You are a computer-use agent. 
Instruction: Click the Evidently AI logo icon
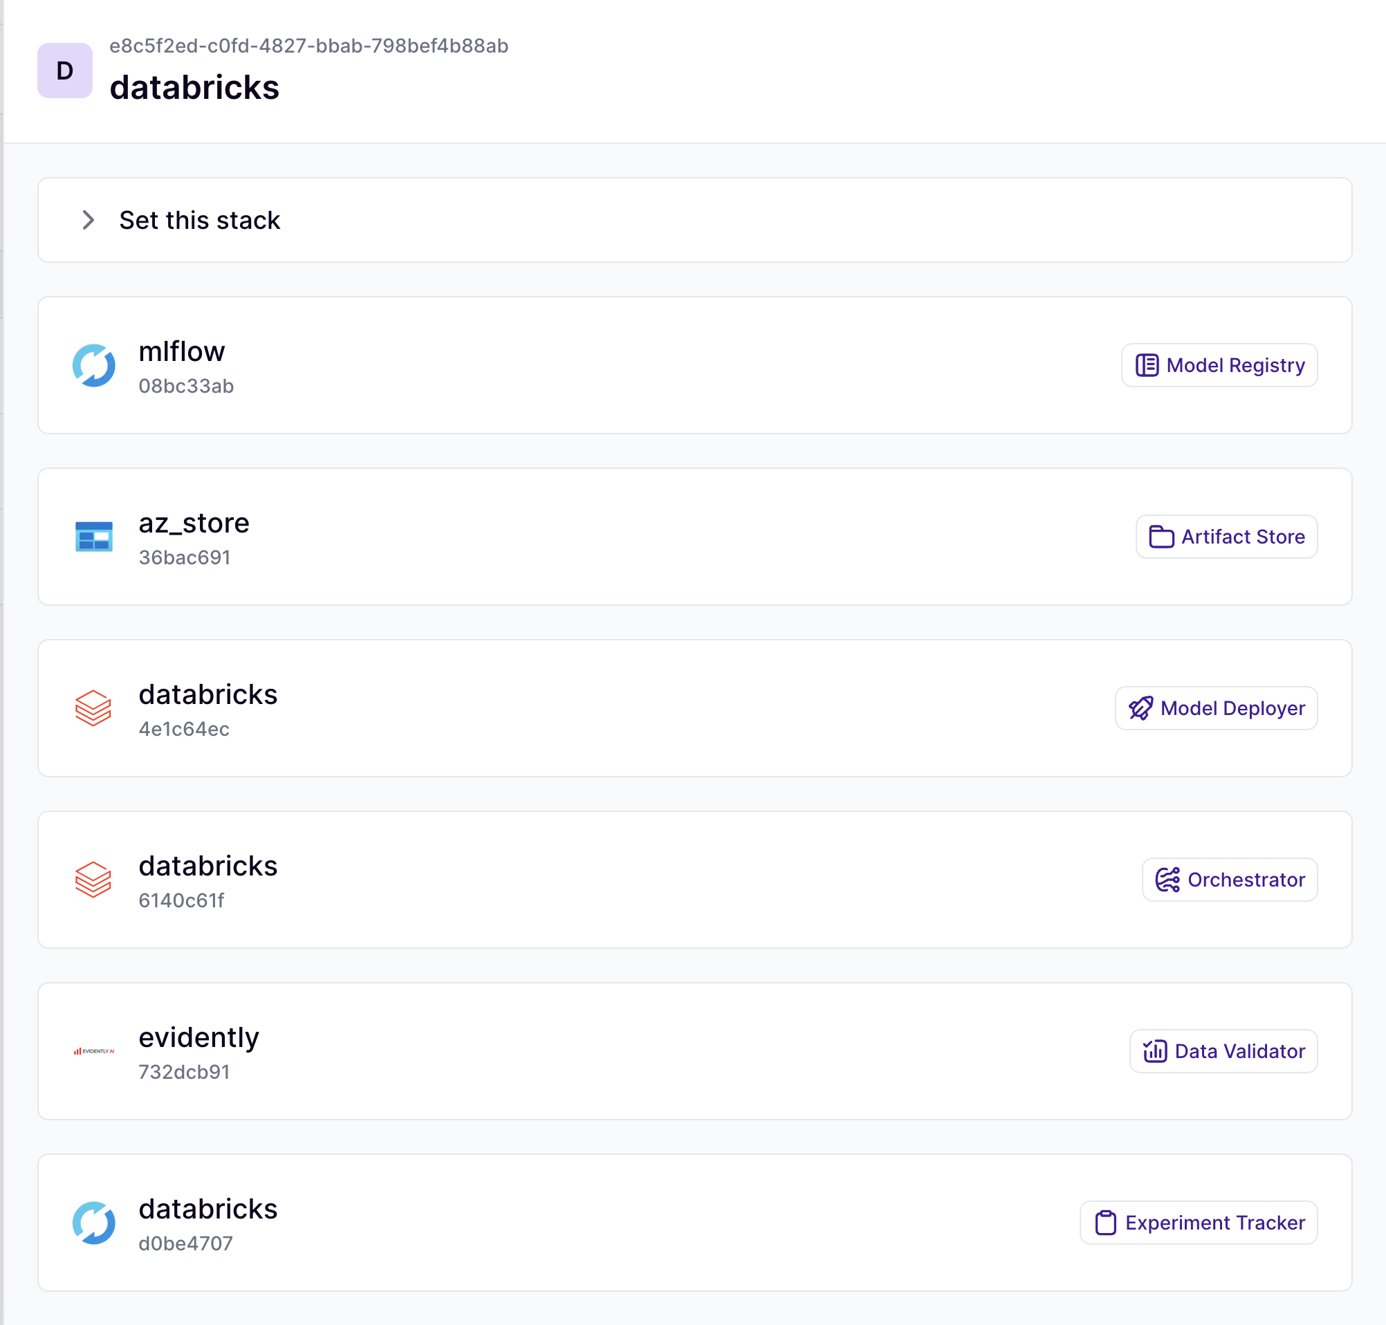pos(94,1052)
